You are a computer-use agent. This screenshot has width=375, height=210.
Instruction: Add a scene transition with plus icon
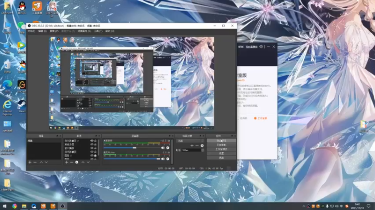192,146
